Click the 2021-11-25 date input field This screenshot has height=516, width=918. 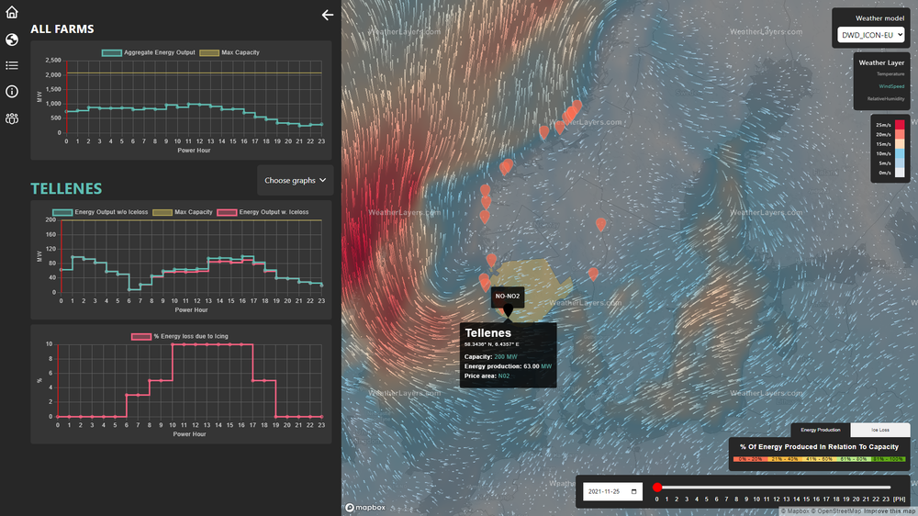(x=612, y=491)
